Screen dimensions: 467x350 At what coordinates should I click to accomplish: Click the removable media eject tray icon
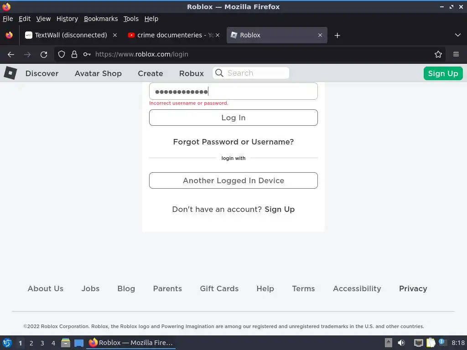tap(389, 343)
